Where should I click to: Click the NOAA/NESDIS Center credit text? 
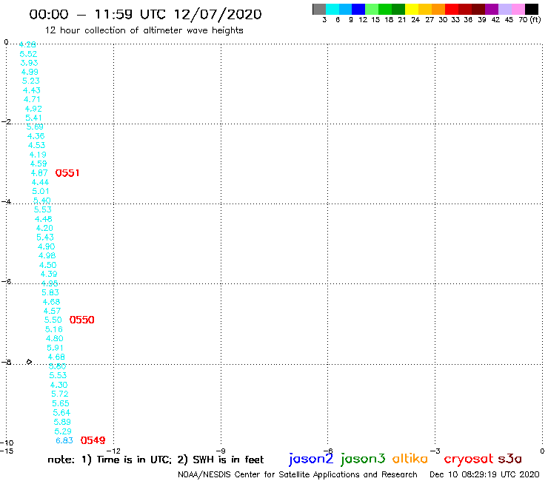tap(298, 474)
